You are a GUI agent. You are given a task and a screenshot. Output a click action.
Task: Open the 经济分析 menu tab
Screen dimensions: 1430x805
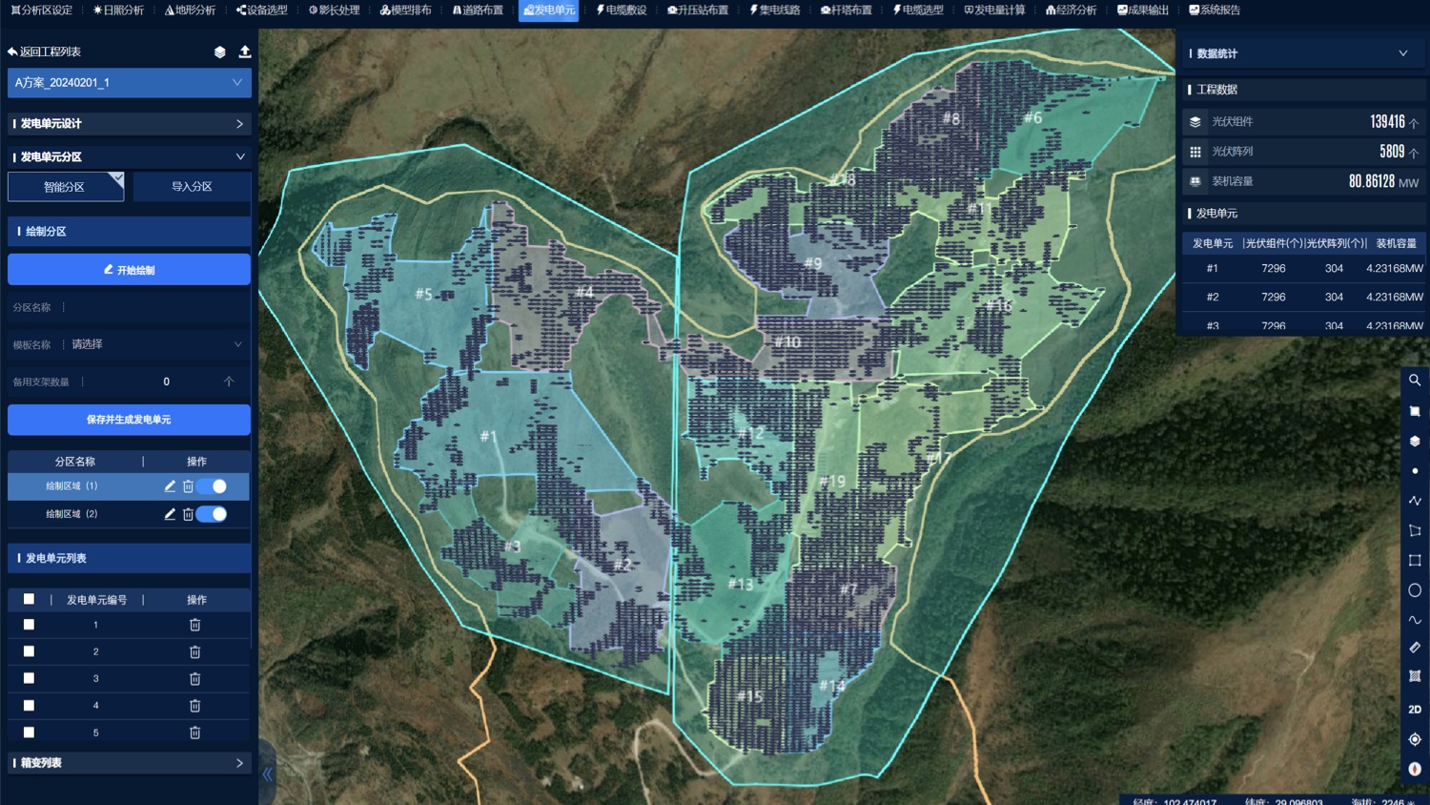pos(1072,10)
